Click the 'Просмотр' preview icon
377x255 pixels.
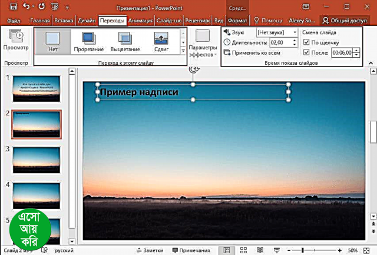(x=16, y=39)
